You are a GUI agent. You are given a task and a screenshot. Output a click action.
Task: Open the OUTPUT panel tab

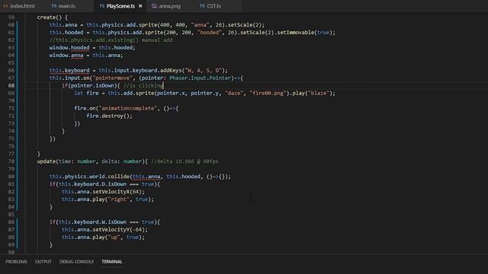point(43,262)
